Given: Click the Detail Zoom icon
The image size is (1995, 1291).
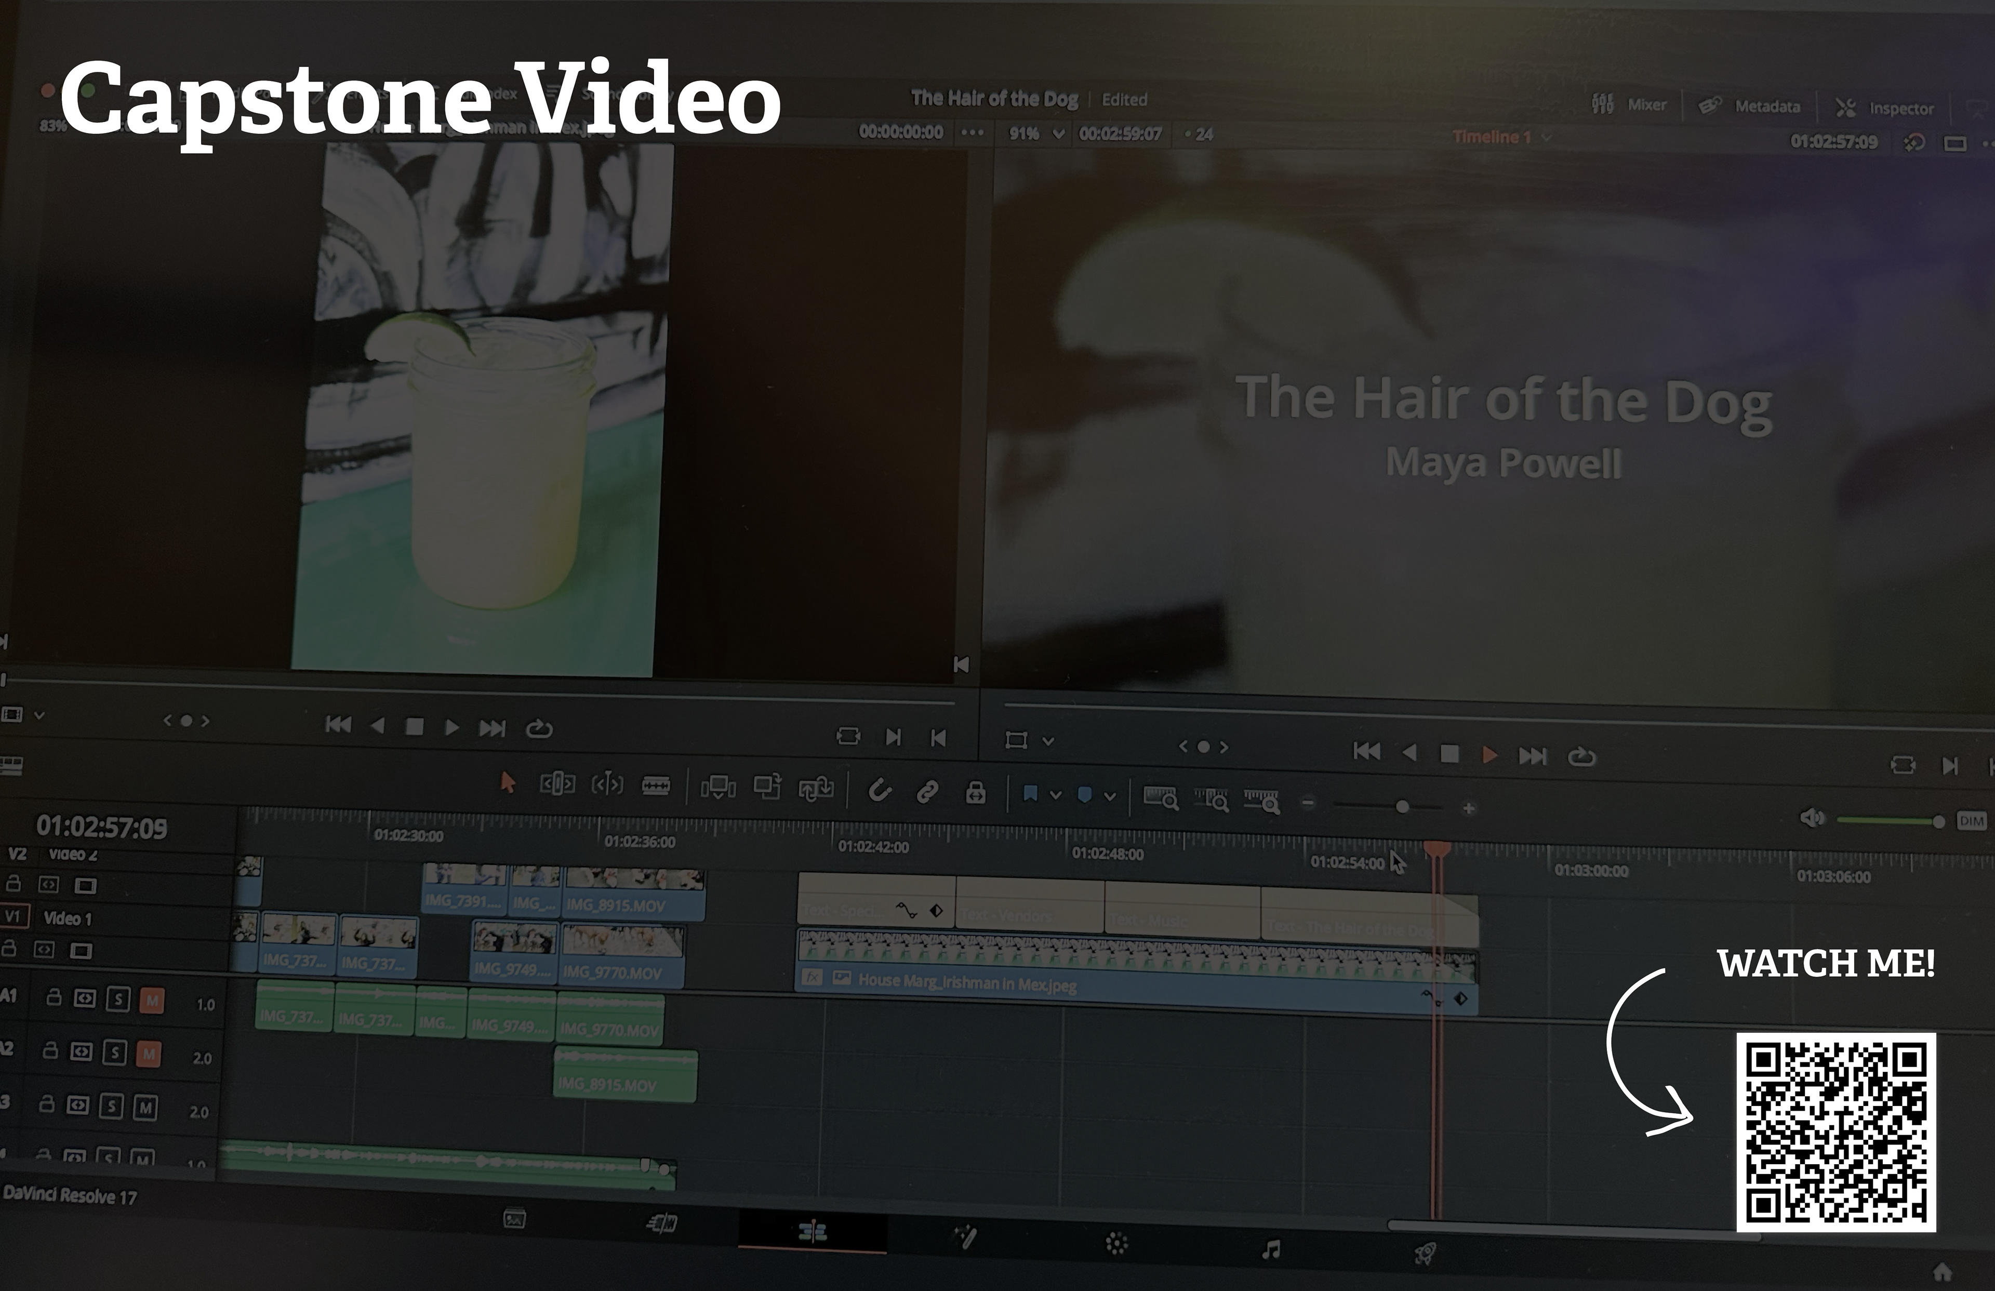Looking at the screenshot, I should (1211, 800).
